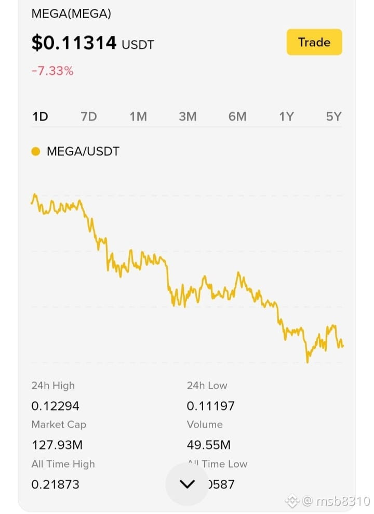Toggle the MEGA/USDT series label
This screenshot has height=514, width=374.
tap(83, 151)
